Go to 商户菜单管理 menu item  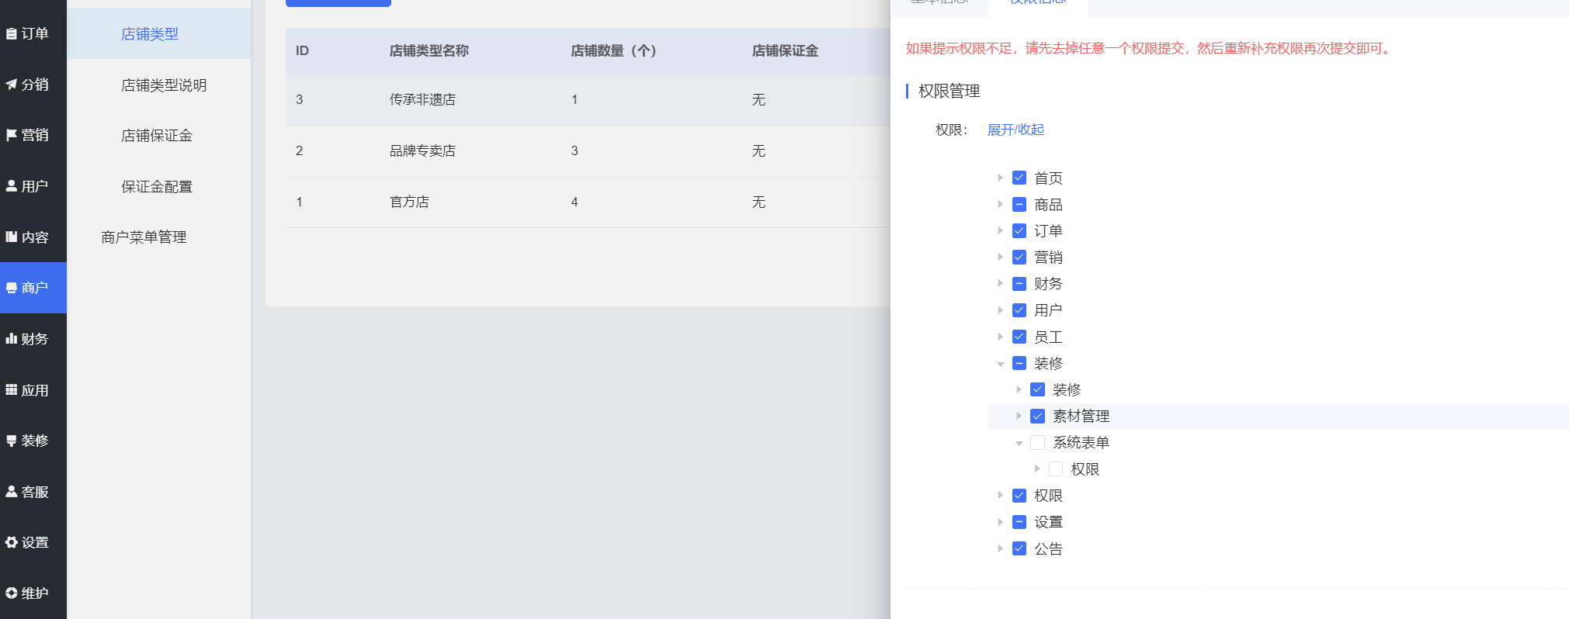pyautogui.click(x=144, y=237)
